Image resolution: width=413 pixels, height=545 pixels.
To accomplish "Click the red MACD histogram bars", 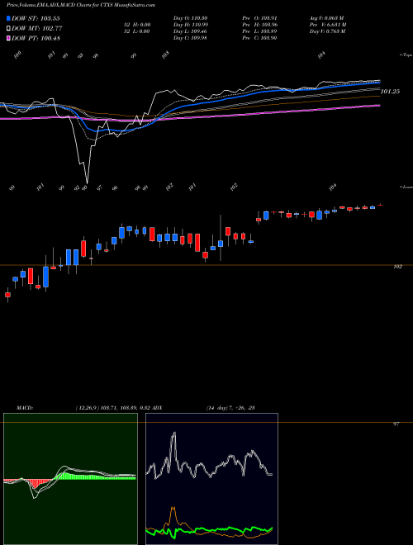I will [35, 483].
